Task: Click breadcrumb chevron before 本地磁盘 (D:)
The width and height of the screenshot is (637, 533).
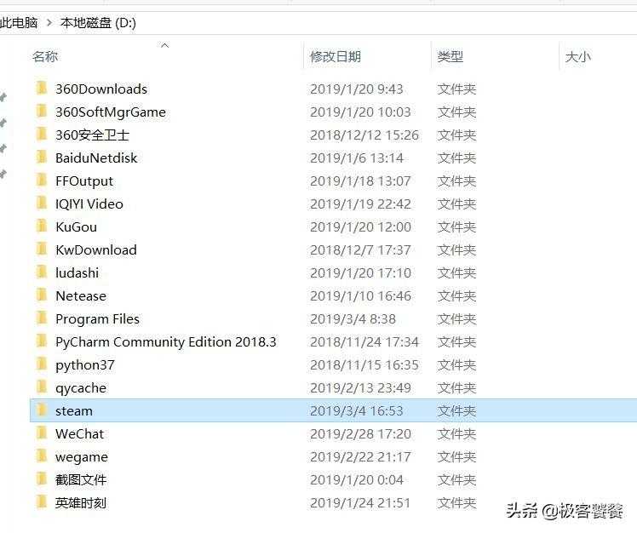Action: [x=49, y=23]
